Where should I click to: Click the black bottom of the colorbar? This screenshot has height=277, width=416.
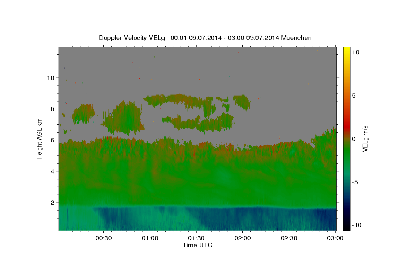pos(347,227)
